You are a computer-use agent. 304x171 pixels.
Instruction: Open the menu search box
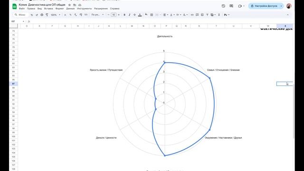pos(20,15)
